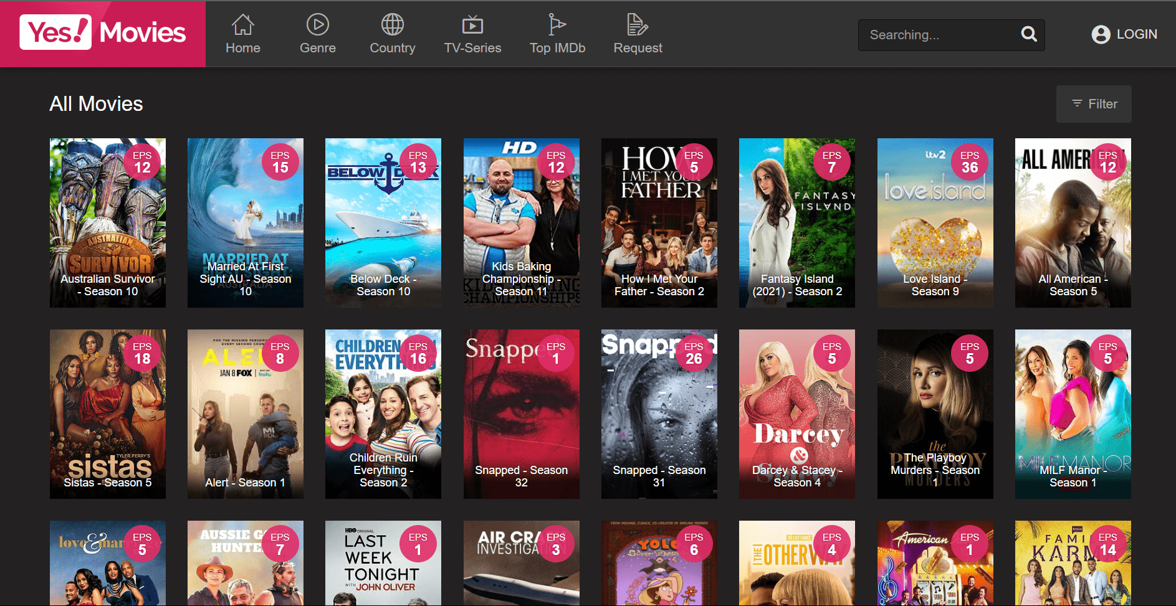Click the EPS 14 badge on Family Karma poster

(x=1107, y=544)
